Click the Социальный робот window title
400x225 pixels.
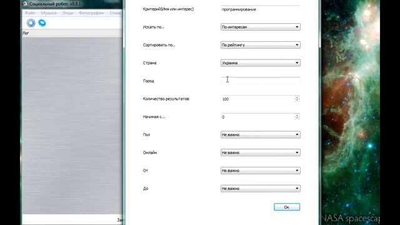(55, 4)
